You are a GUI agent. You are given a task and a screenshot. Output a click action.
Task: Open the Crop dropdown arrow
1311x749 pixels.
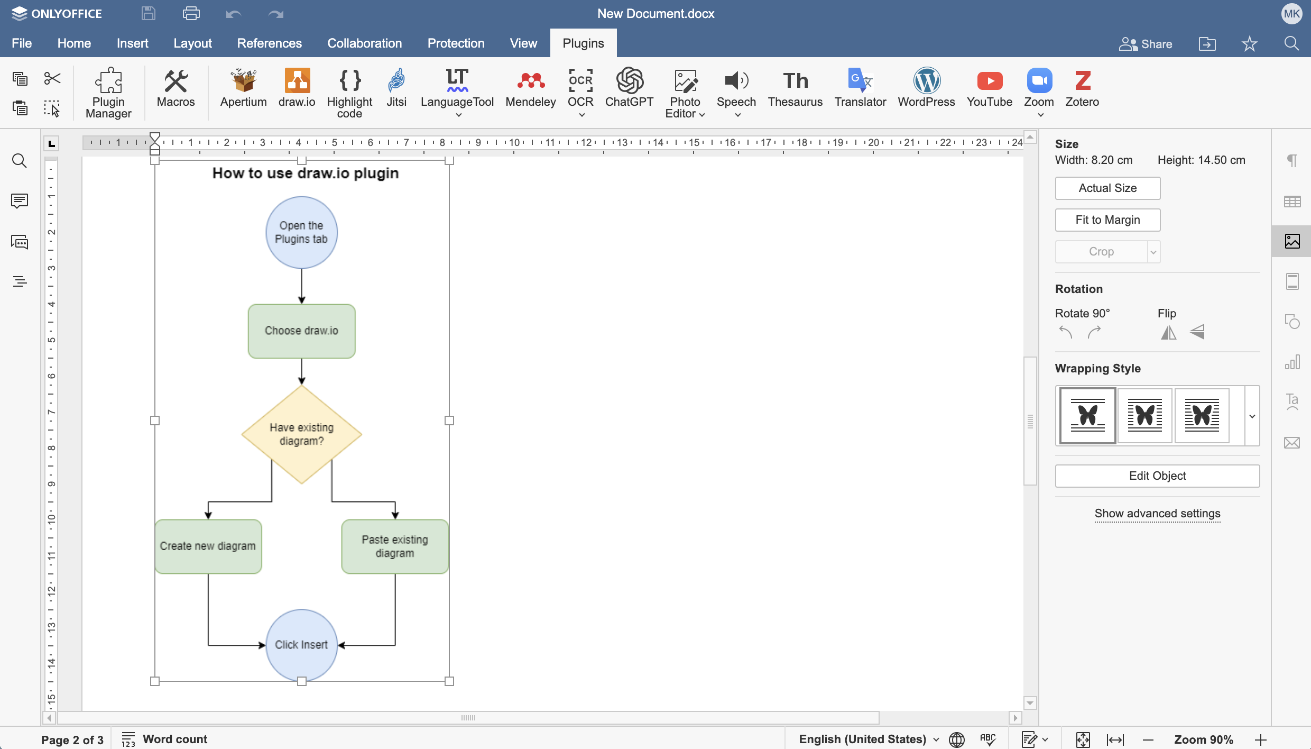(1153, 252)
